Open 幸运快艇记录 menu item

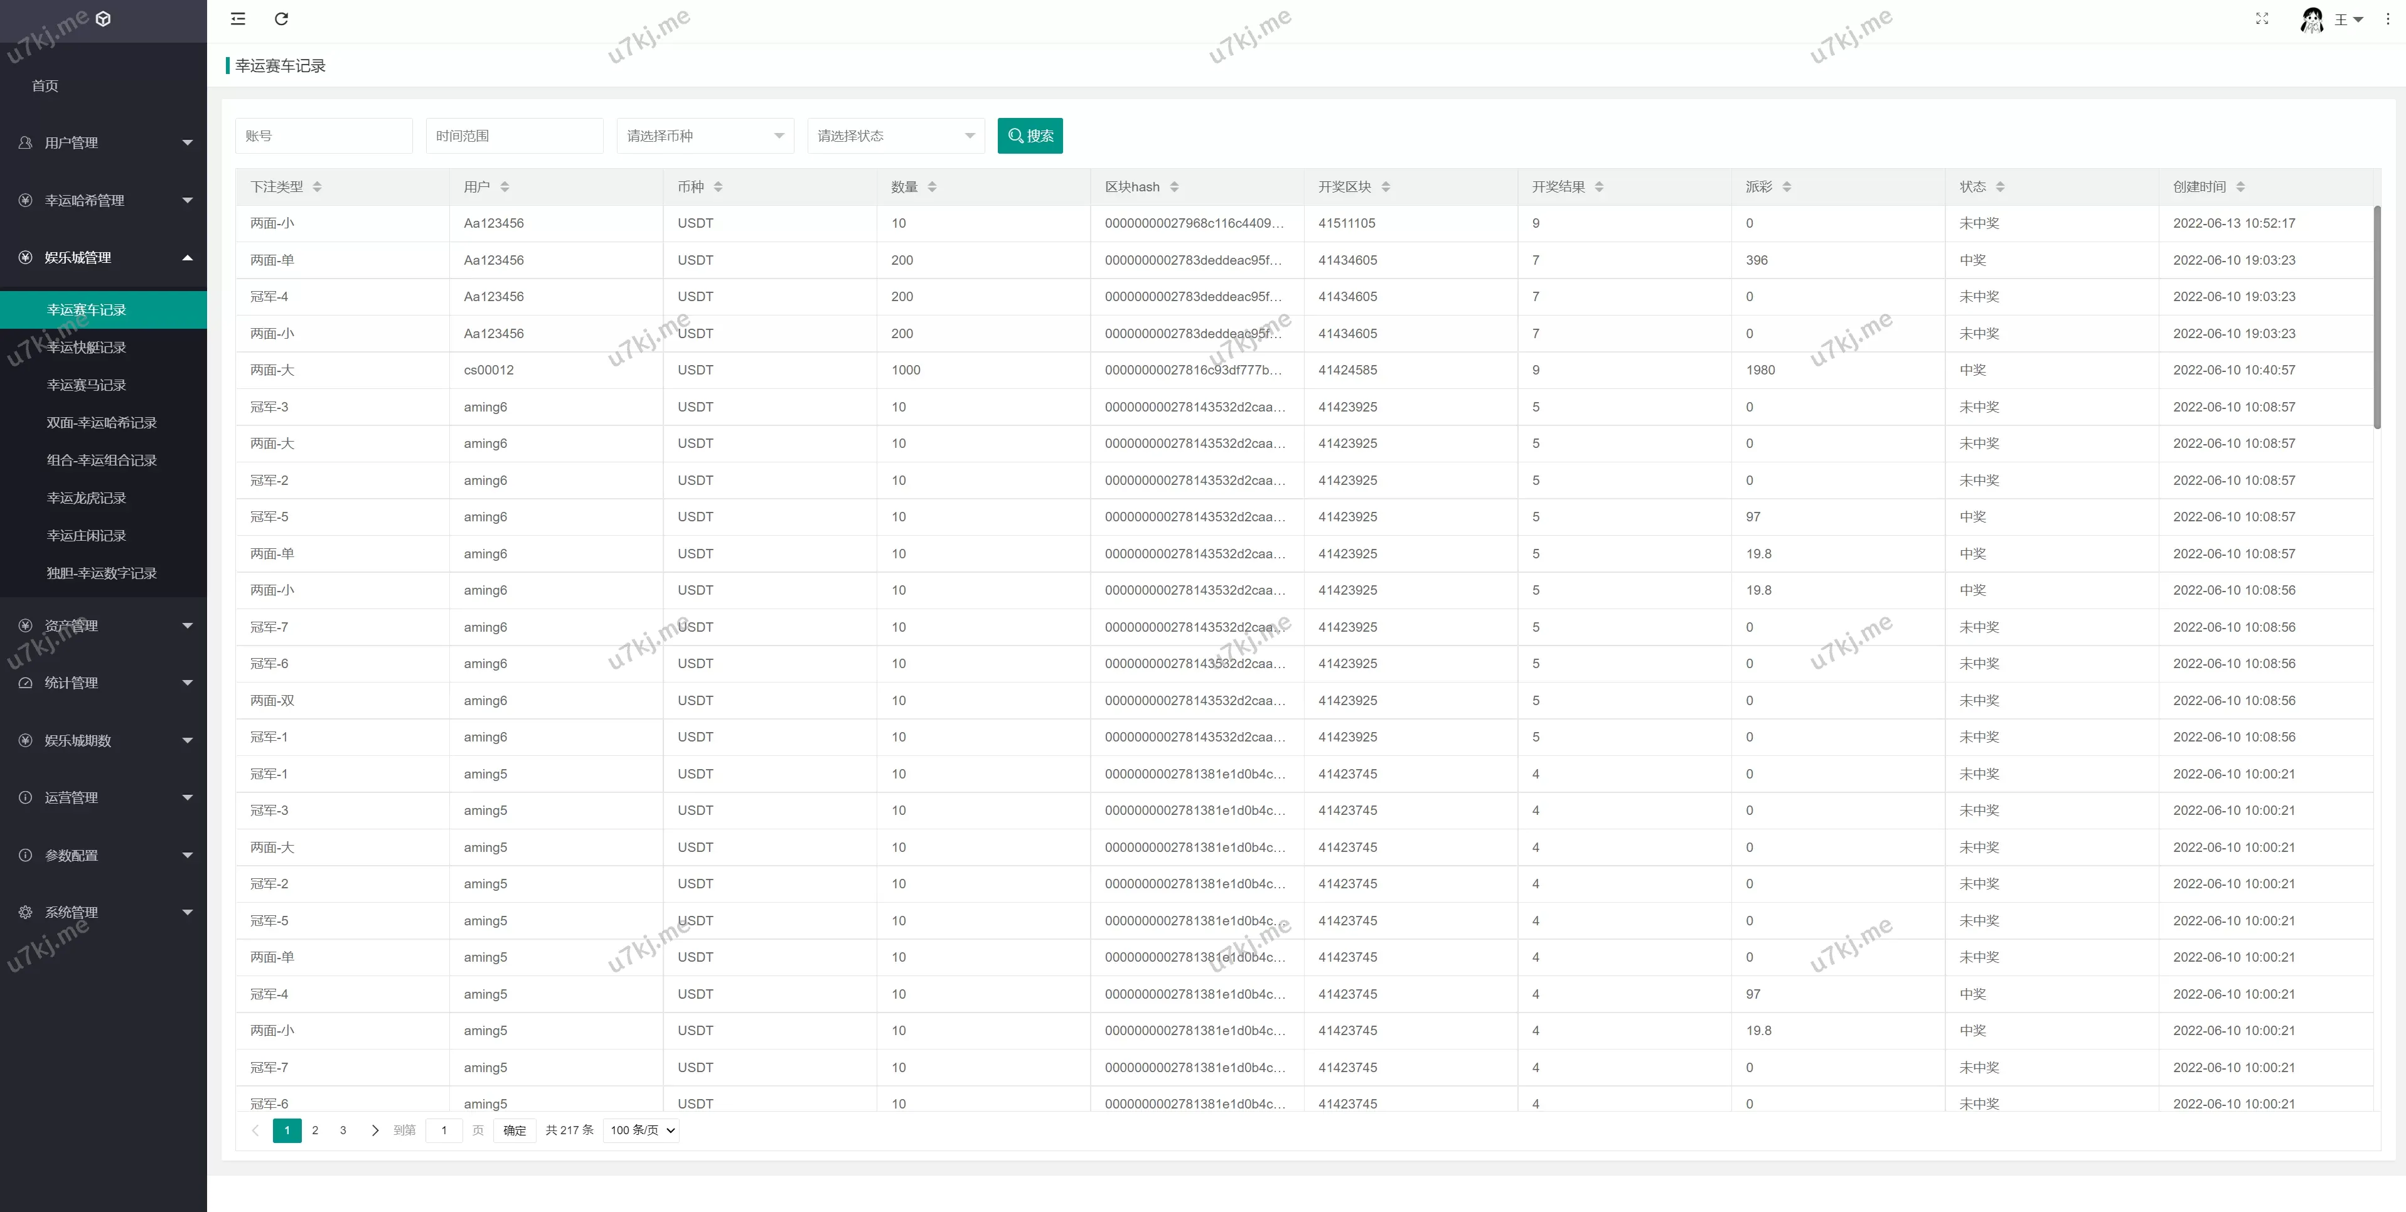pyautogui.click(x=87, y=348)
